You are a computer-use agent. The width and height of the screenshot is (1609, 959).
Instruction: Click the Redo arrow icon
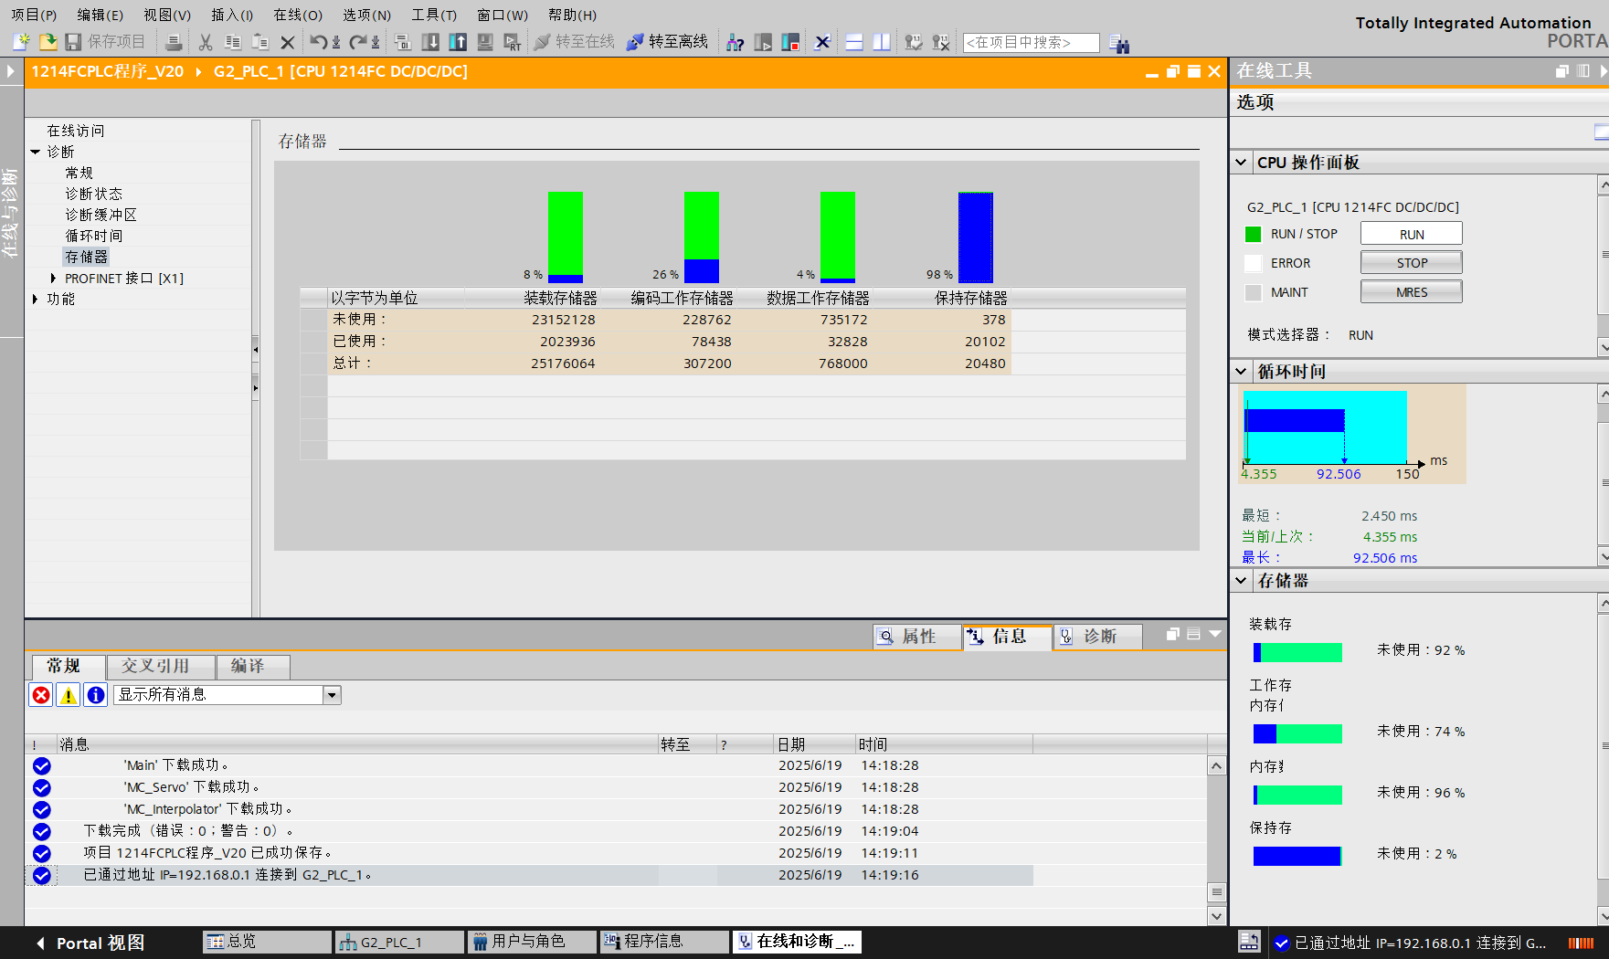pyautogui.click(x=358, y=42)
